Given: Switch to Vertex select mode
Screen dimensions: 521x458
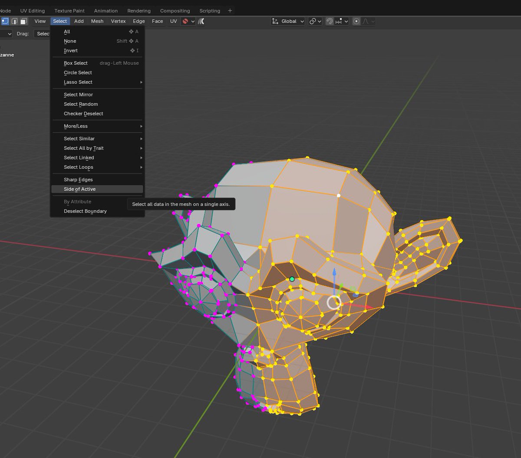Looking at the screenshot, I should [5, 21].
